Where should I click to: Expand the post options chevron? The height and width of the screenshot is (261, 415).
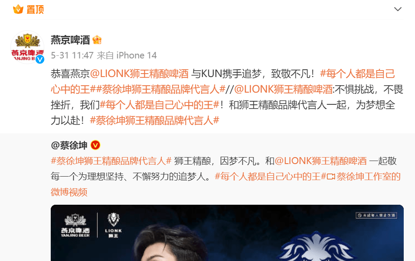point(398,9)
